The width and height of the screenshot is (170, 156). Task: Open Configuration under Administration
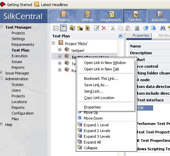(x=23, y=113)
